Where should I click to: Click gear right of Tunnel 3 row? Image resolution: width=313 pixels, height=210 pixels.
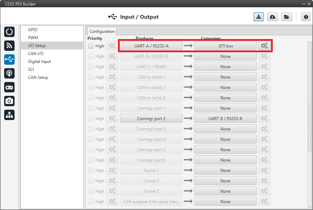coord(264,191)
